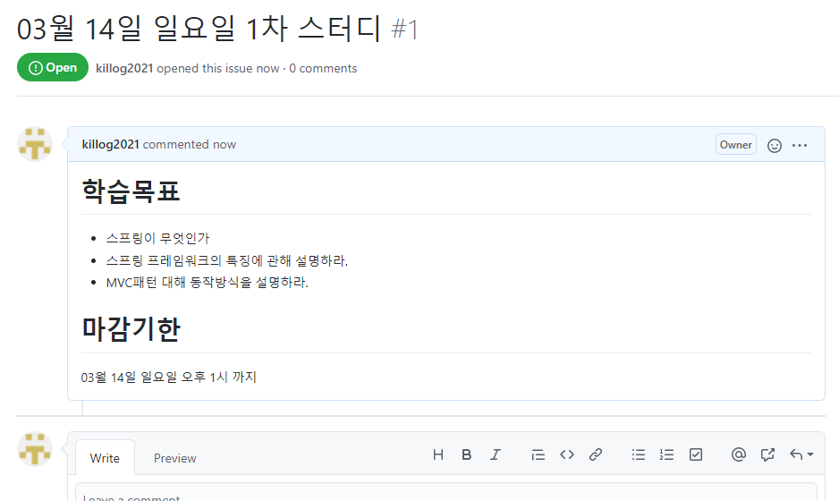This screenshot has width=839, height=501.
Task: Switch to the Preview tab
Action: [x=175, y=458]
